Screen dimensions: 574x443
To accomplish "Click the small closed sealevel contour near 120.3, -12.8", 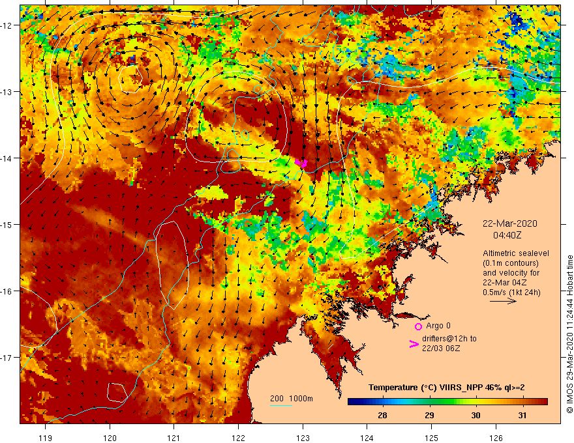I will (x=130, y=79).
